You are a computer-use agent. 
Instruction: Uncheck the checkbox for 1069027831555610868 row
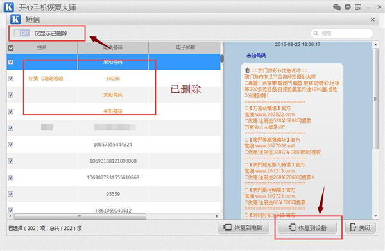10,177
